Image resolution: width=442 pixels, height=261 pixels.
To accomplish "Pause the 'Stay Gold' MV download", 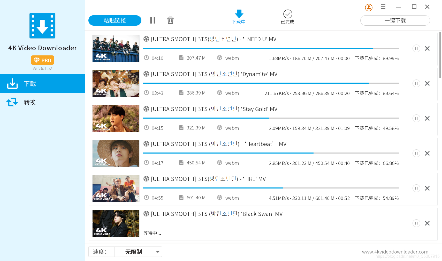I will (416, 118).
